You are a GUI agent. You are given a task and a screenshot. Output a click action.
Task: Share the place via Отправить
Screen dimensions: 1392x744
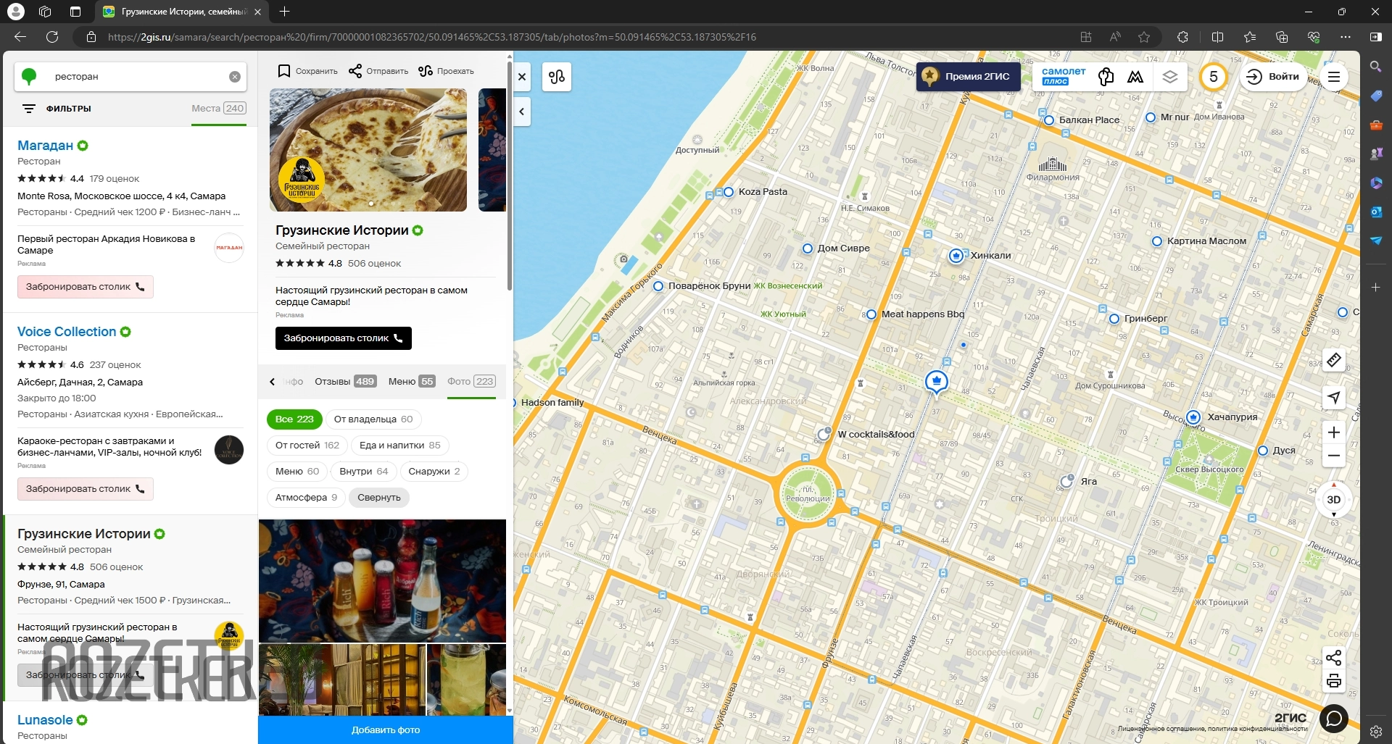coord(378,71)
